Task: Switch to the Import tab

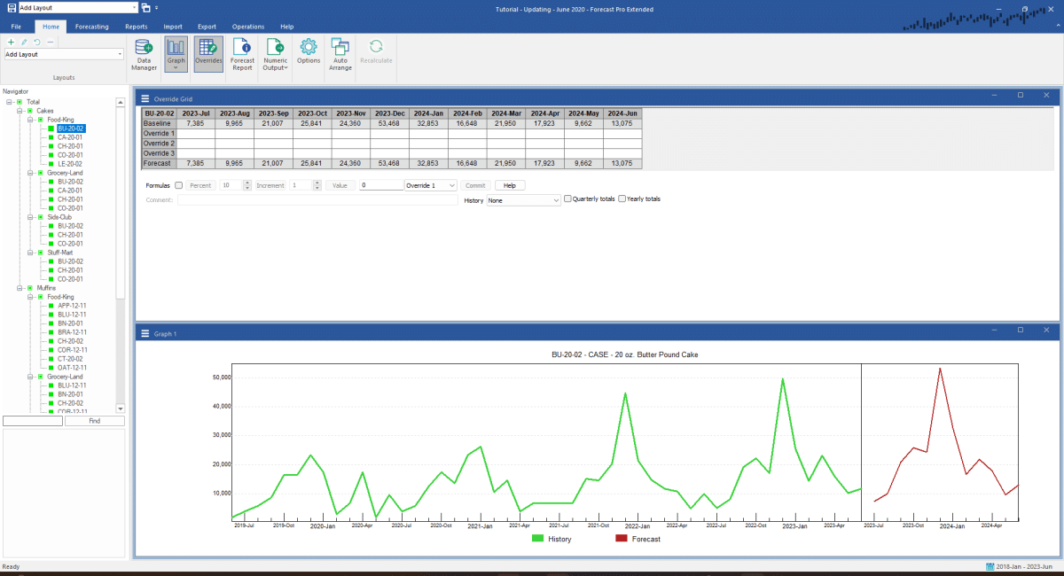Action: [x=173, y=27]
